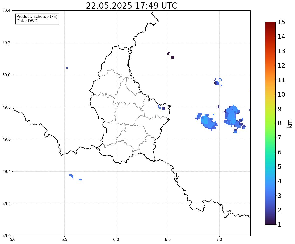Click the colorbar label '12'
295x244 pixels.
pos(281,65)
